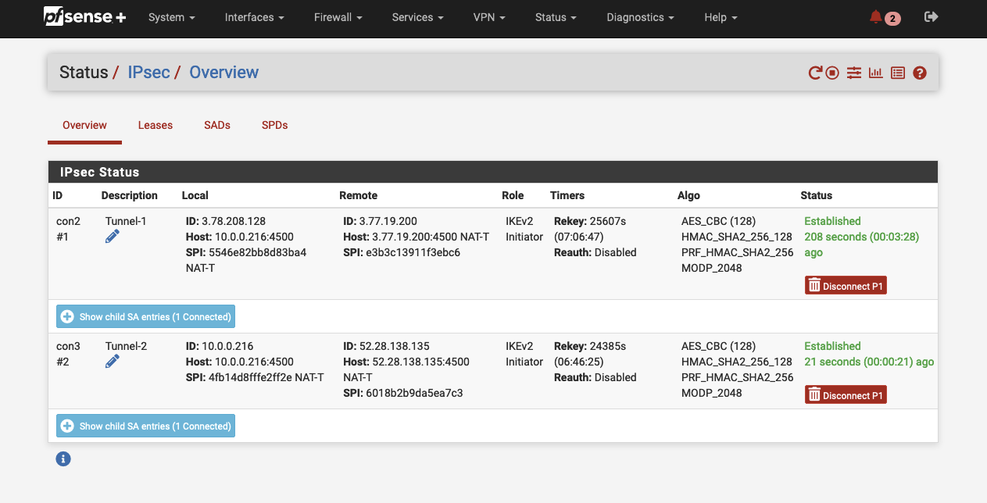Disconnect P1 for Tunnel-1
The image size is (987, 503).
click(x=846, y=286)
